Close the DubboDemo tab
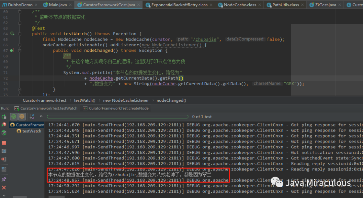363x198 pixels. 36,5
